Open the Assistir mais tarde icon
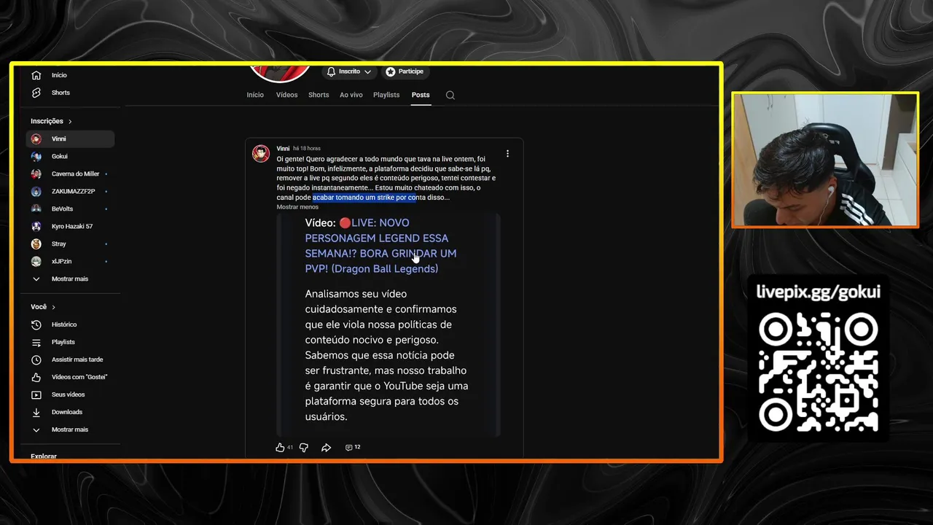Image resolution: width=933 pixels, height=525 pixels. click(x=36, y=359)
